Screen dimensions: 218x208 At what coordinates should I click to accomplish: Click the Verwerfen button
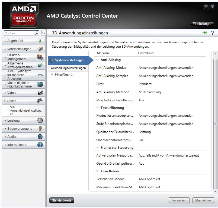click(179, 200)
